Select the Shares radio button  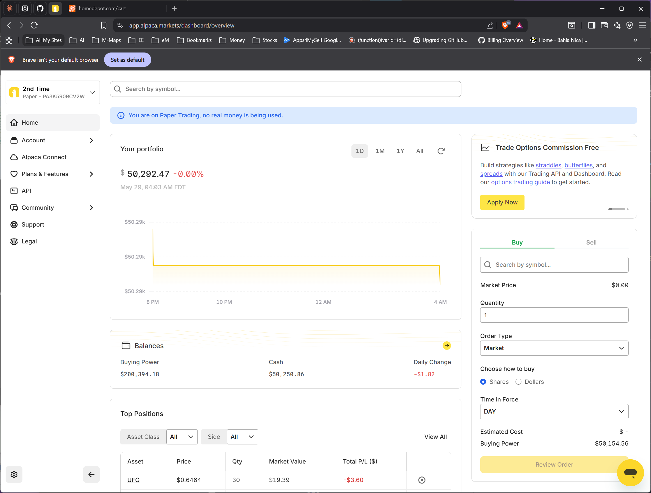tap(483, 382)
